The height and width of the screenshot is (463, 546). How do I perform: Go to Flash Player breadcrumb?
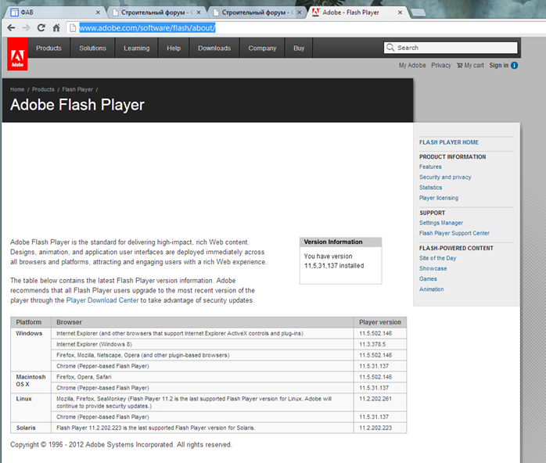click(77, 89)
